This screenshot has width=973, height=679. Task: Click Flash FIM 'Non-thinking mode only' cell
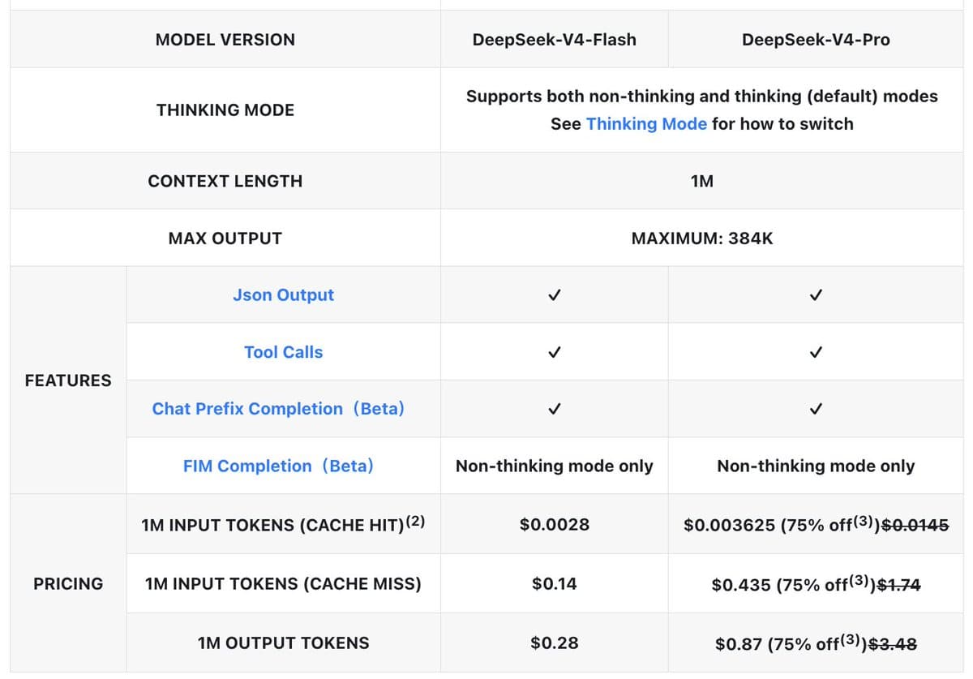(x=555, y=466)
